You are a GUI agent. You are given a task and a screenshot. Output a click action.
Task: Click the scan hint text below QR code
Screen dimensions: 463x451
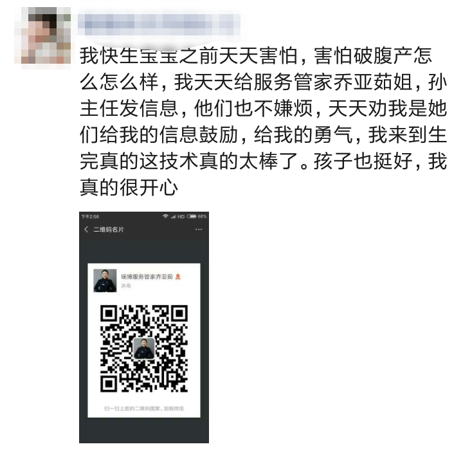coord(144,409)
